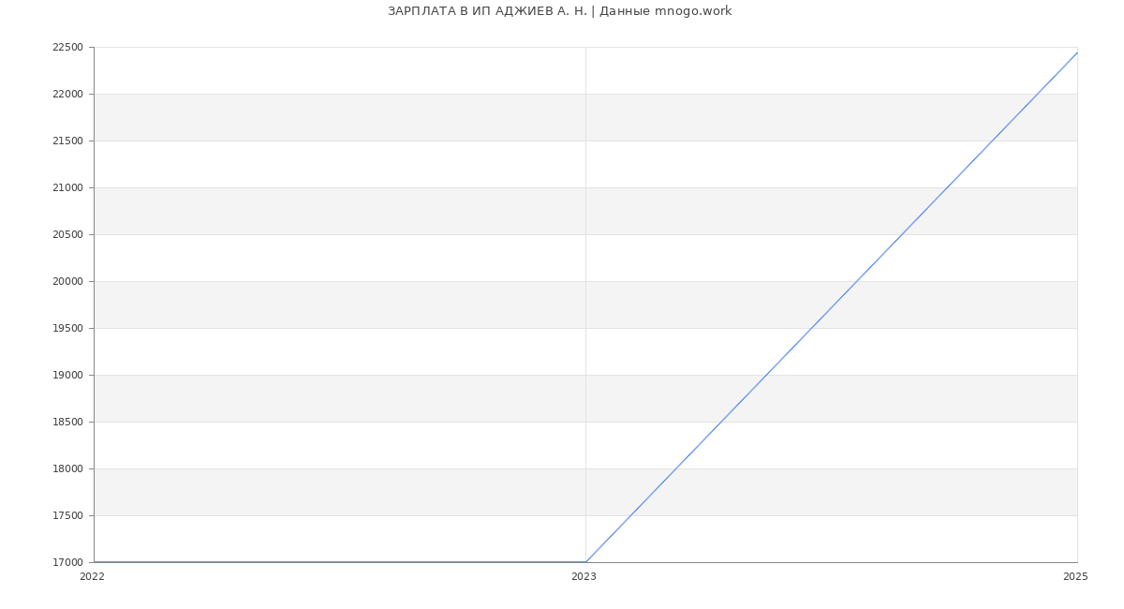Select the 2023 x-axis label
1124x609 pixels.
pyautogui.click(x=584, y=577)
